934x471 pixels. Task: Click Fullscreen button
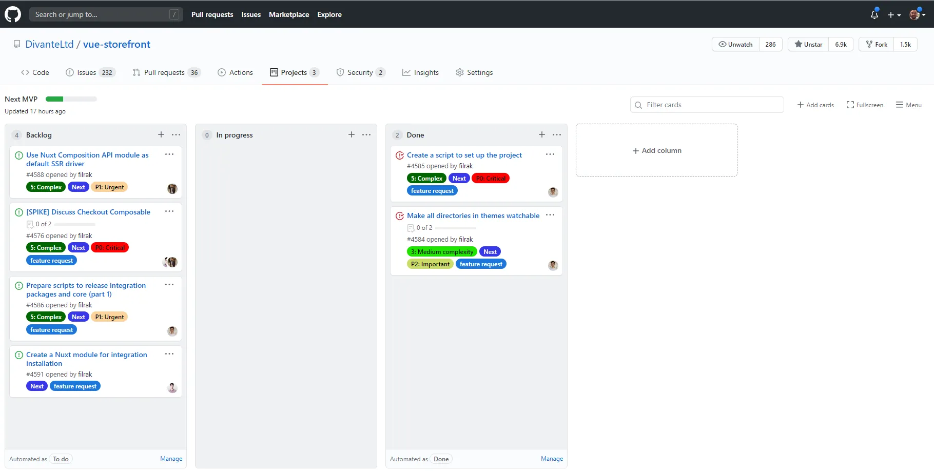tap(865, 105)
